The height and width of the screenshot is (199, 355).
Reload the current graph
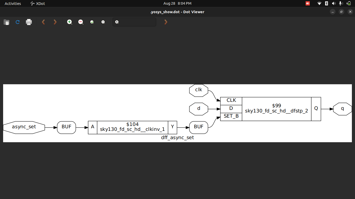click(17, 22)
